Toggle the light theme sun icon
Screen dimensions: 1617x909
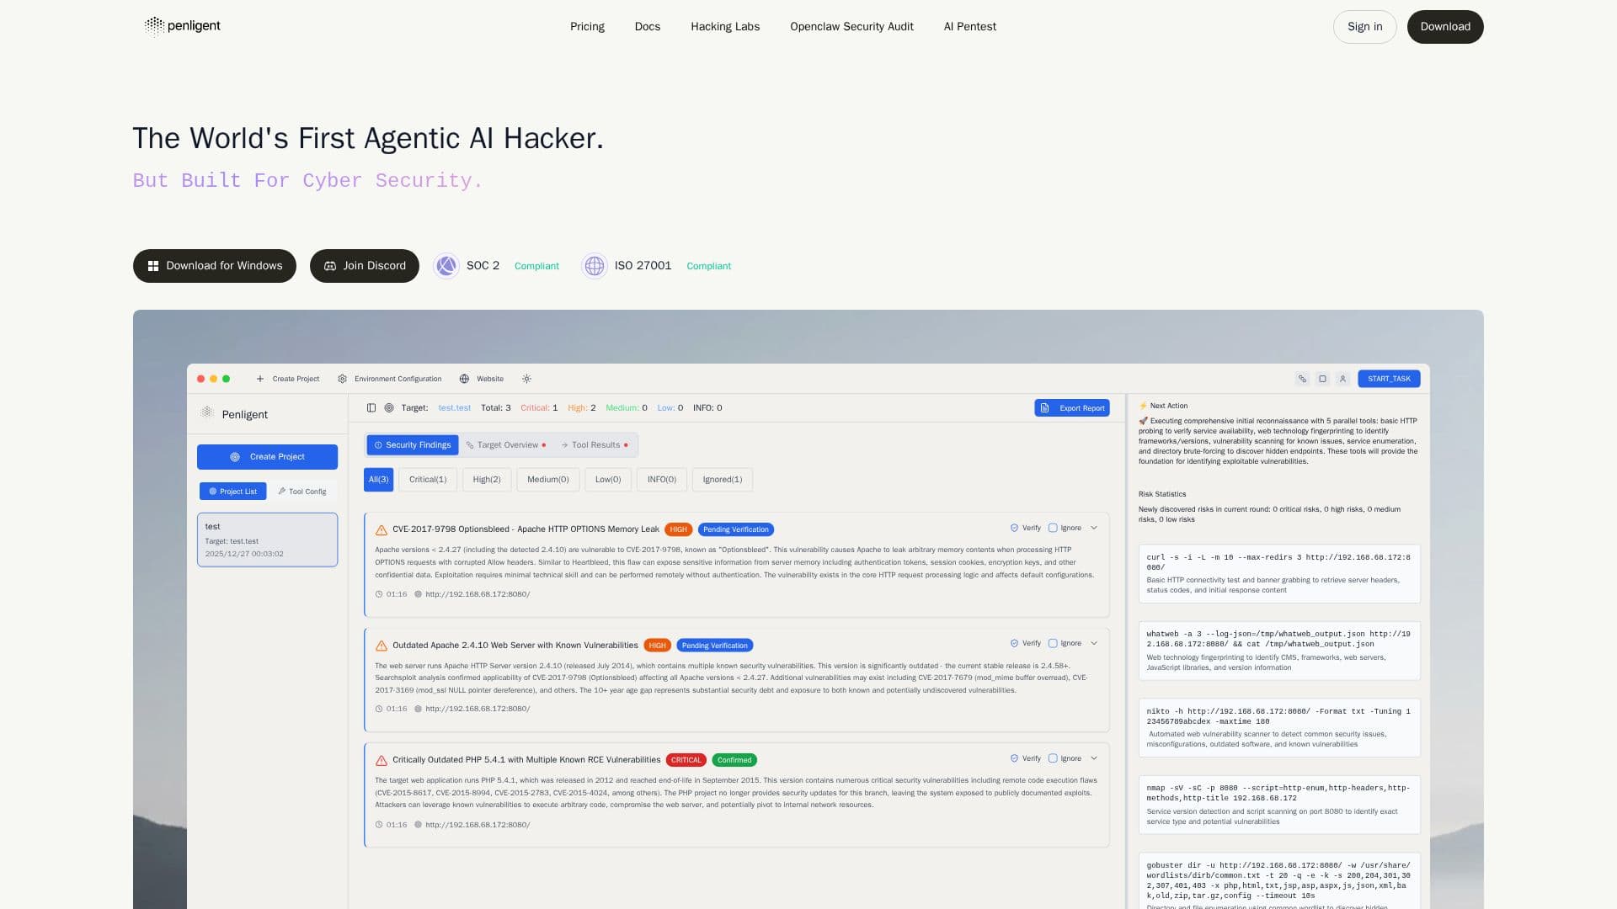pos(526,379)
